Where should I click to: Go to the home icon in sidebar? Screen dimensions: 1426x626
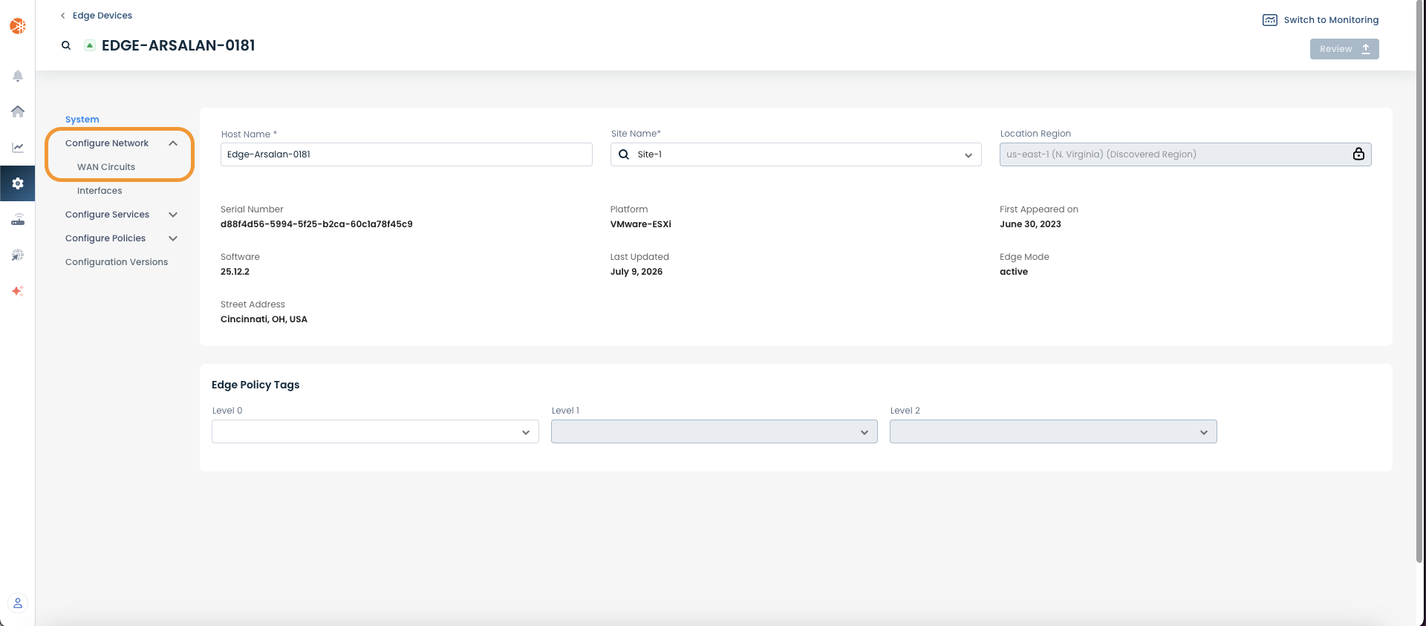18,111
